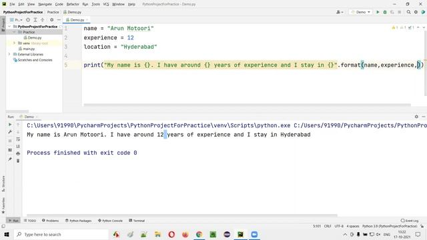The image size is (427, 240).
Task: Open the Problems tool window
Action: click(50, 221)
